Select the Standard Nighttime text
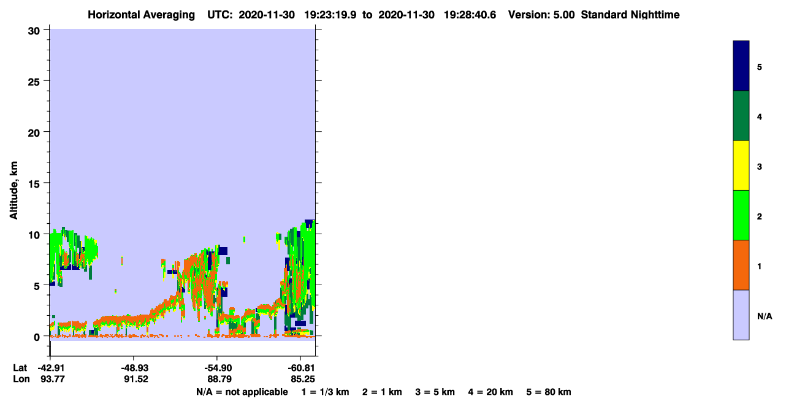Image resolution: width=797 pixels, height=409 pixels. point(630,15)
